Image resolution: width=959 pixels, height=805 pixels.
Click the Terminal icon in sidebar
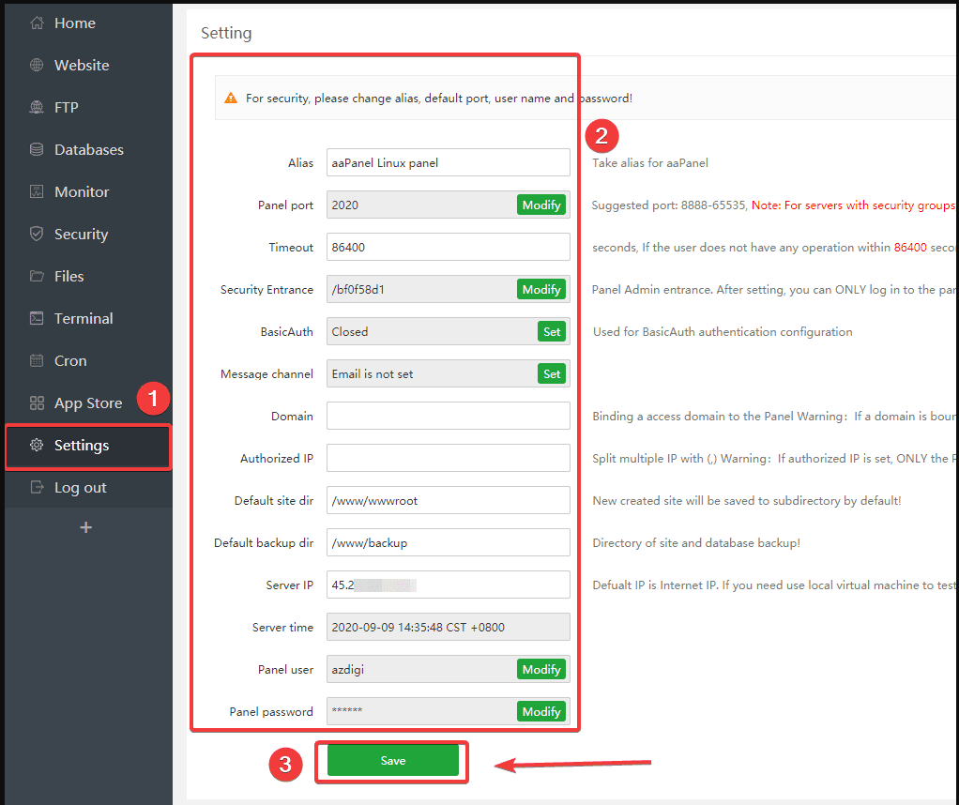pyautogui.click(x=37, y=319)
